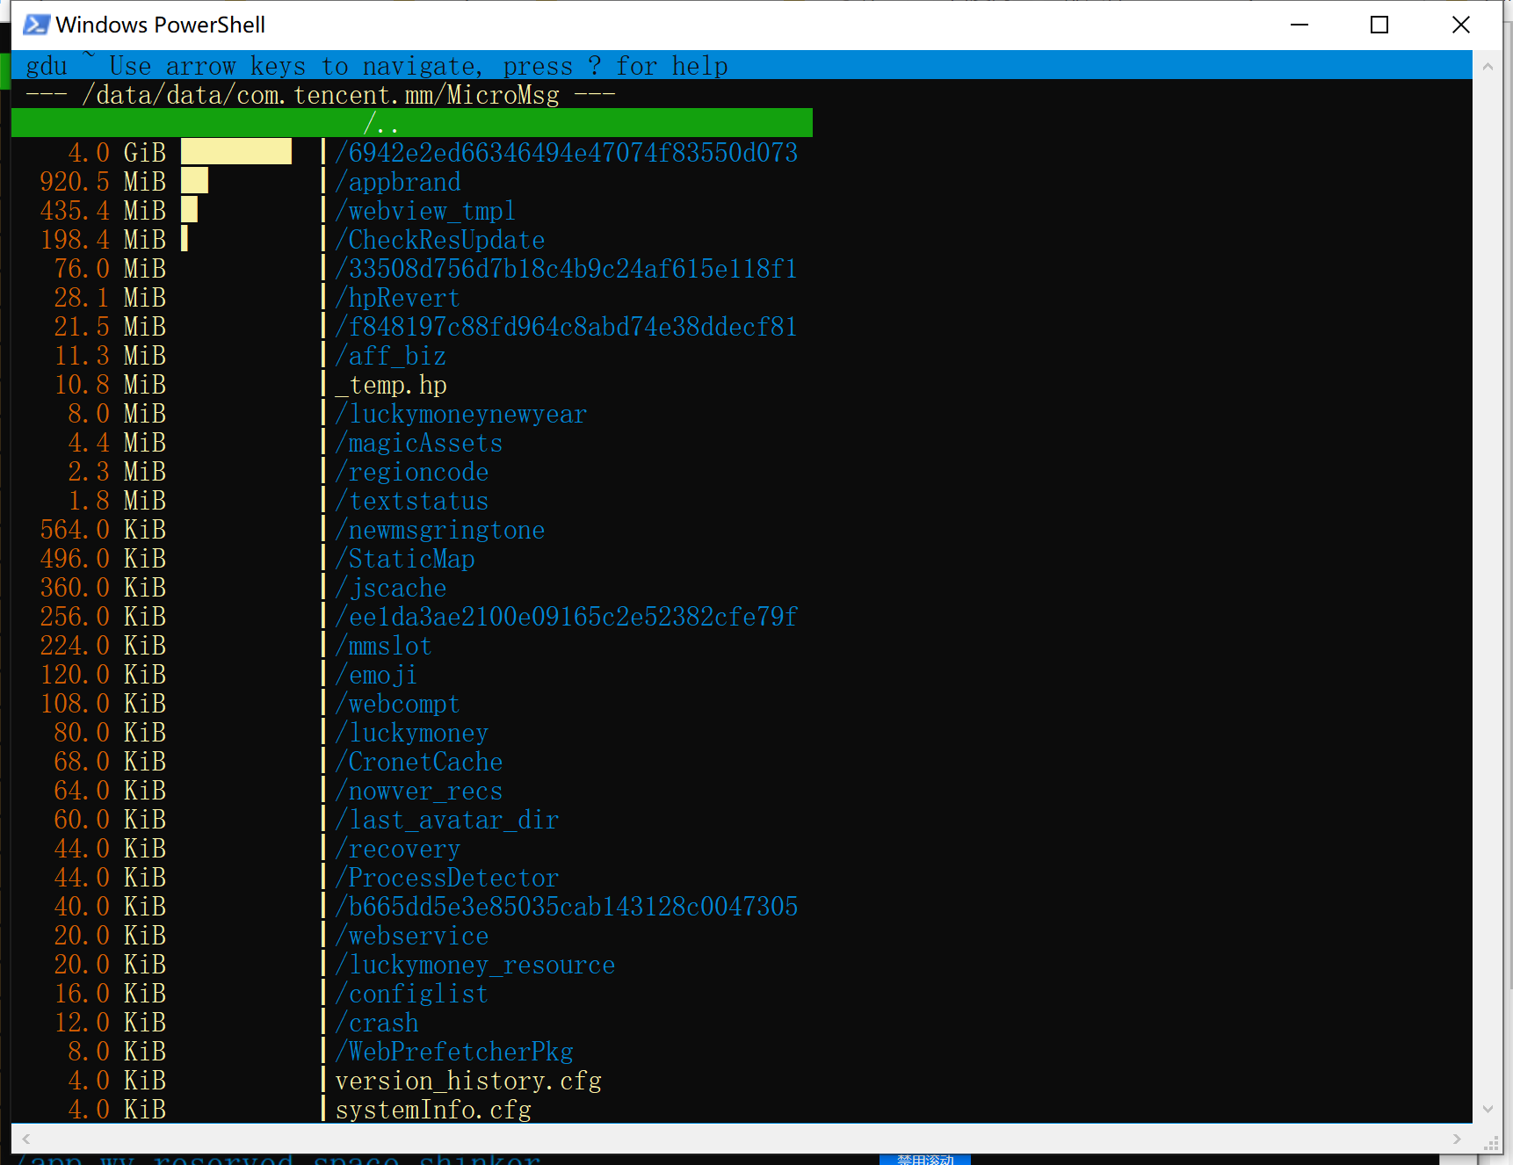This screenshot has height=1165, width=1513.
Task: Select the /regioncode directory
Action: [x=412, y=471]
